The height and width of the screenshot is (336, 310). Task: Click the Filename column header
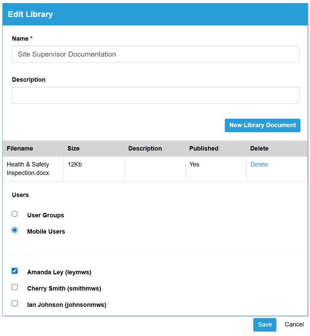(x=20, y=149)
